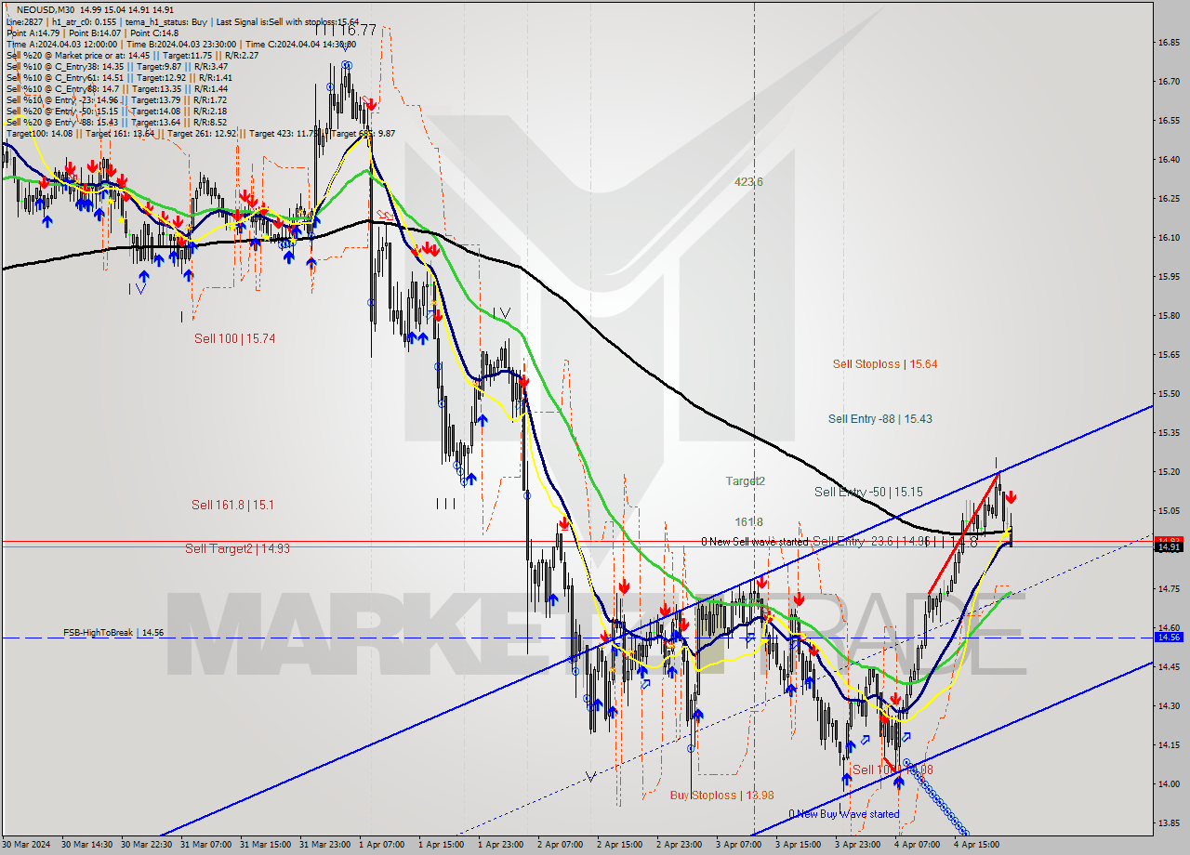Click the current price tag 14.91 on axis
The width and height of the screenshot is (1190, 855).
(x=1168, y=547)
